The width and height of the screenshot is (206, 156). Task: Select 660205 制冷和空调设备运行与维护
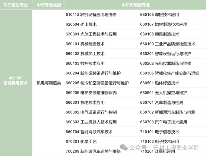pyautogui.click(x=97, y=83)
